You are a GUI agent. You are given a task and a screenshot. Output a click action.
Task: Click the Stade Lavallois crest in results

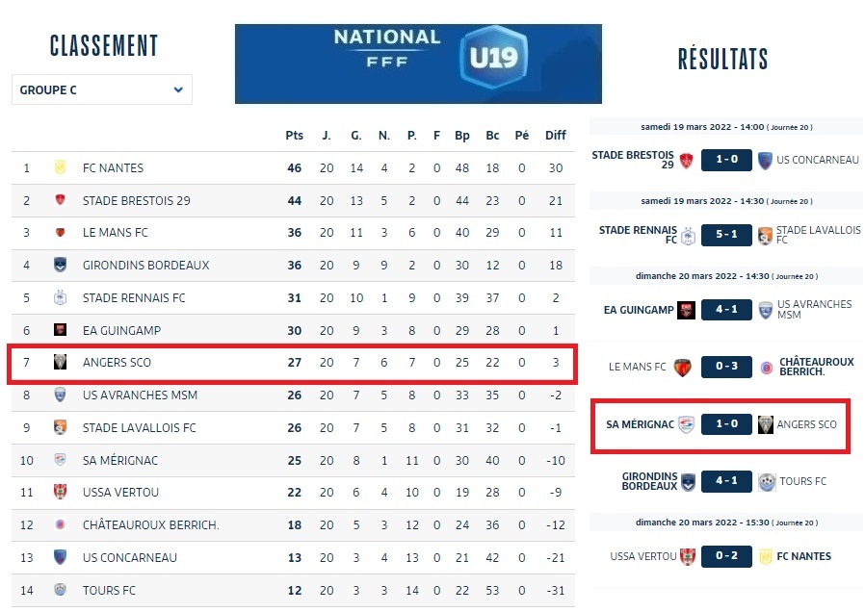click(766, 236)
